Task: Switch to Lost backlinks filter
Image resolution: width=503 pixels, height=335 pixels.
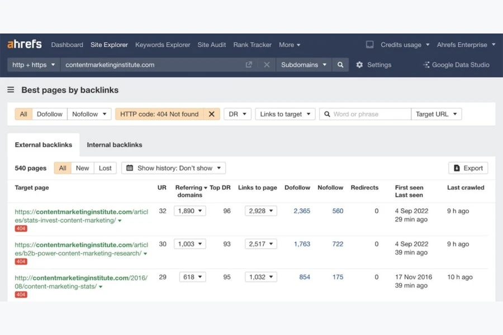Action: pos(105,168)
